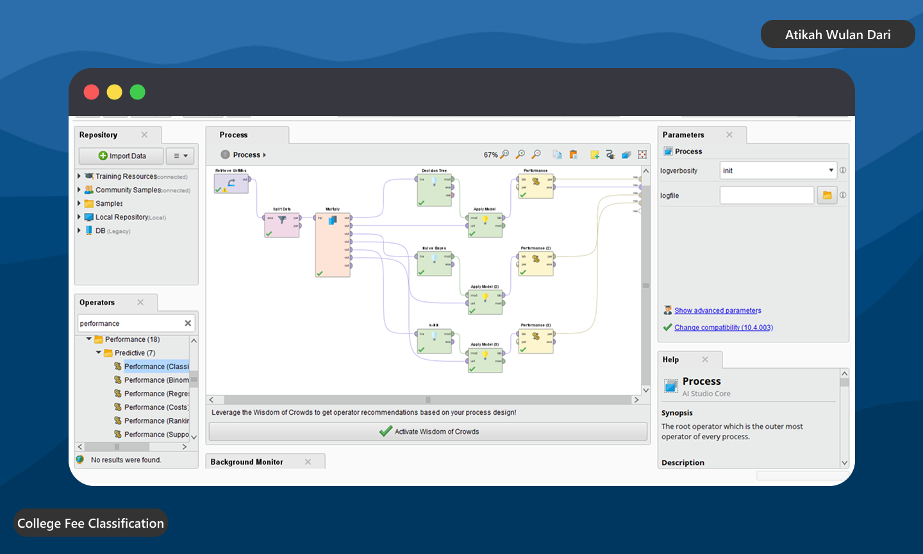
Task: Select the k-NN operator
Action: (435, 340)
